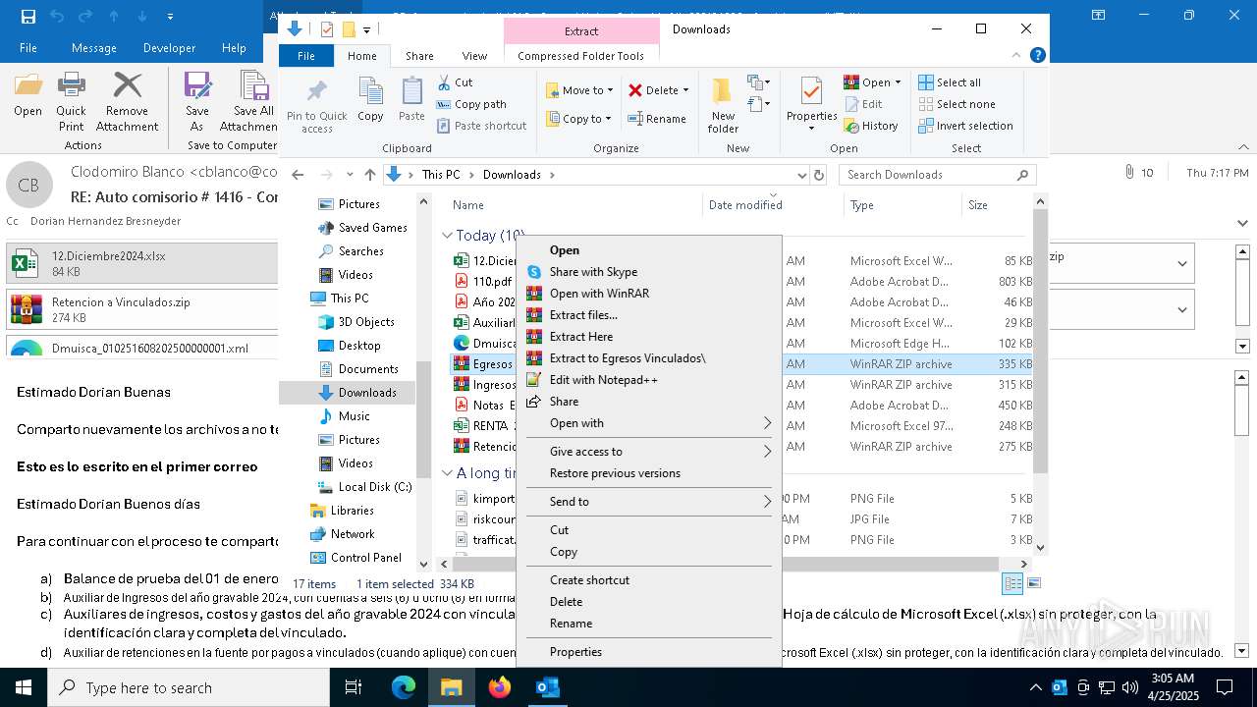Viewport: 1257px width, 707px height.
Task: Expand the Open with submenu
Action: (x=648, y=423)
